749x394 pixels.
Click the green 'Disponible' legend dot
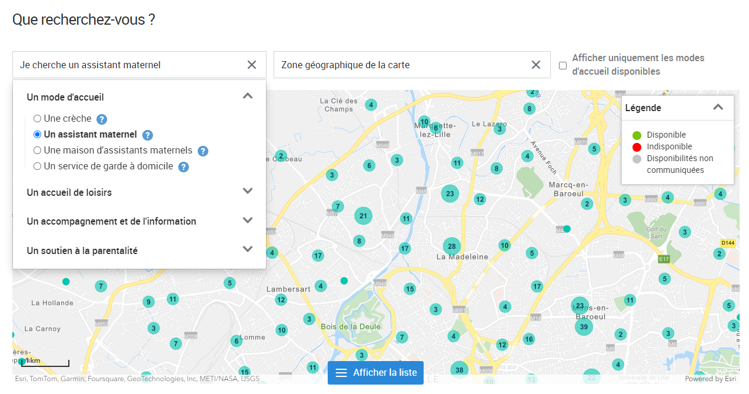[636, 135]
